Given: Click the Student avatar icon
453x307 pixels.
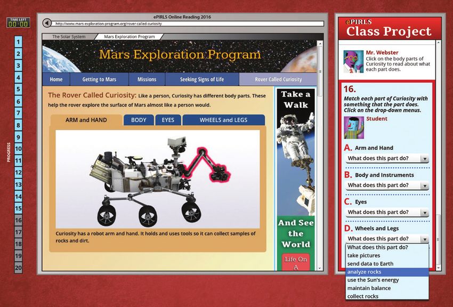Looking at the screenshot, I should tap(354, 127).
